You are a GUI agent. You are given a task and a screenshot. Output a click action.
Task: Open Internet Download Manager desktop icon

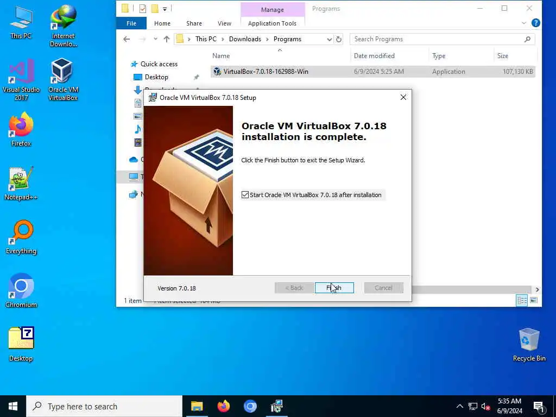(63, 26)
